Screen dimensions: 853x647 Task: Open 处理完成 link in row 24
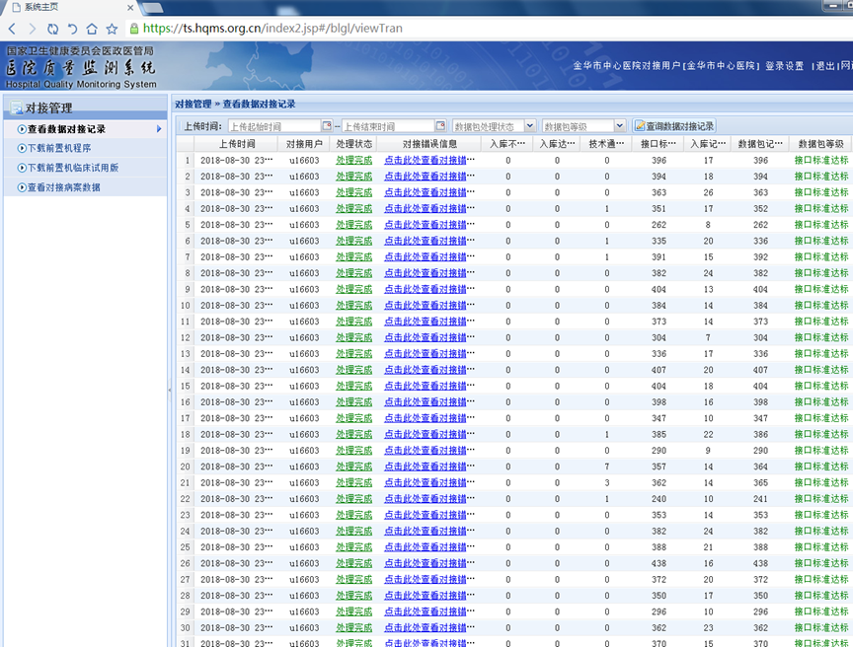tap(353, 532)
